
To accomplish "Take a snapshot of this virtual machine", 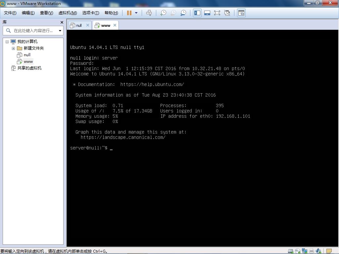I will 163,13.
